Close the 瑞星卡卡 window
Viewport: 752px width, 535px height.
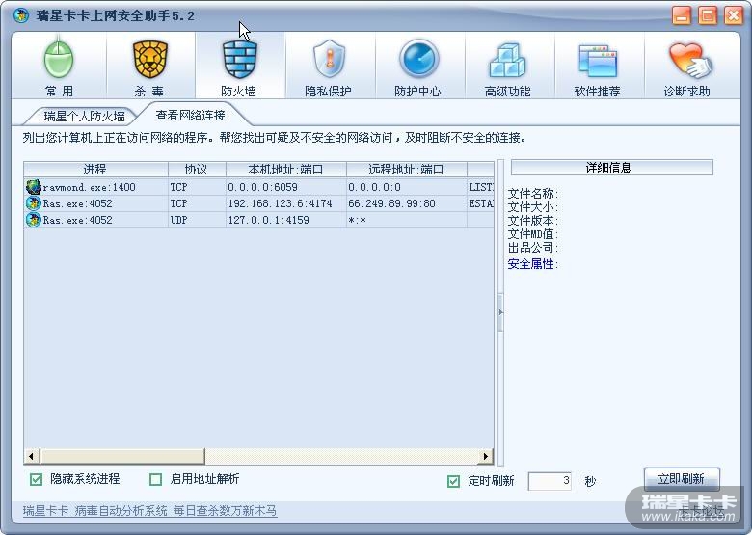click(734, 15)
